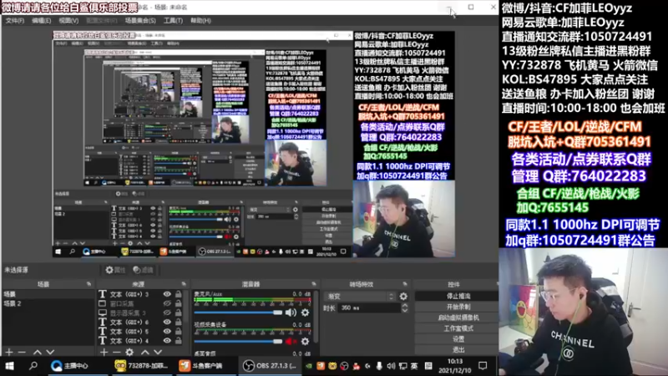Toggle lock on 文本 (GDI+) 4
Viewport: 668px width, 376px height.
tap(179, 341)
